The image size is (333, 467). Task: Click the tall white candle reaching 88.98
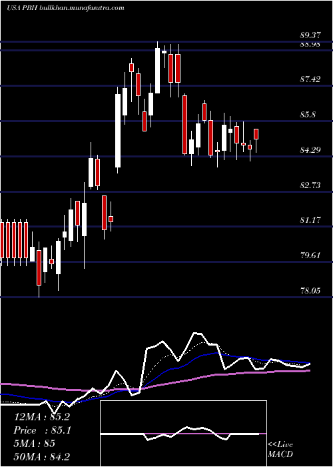click(158, 71)
